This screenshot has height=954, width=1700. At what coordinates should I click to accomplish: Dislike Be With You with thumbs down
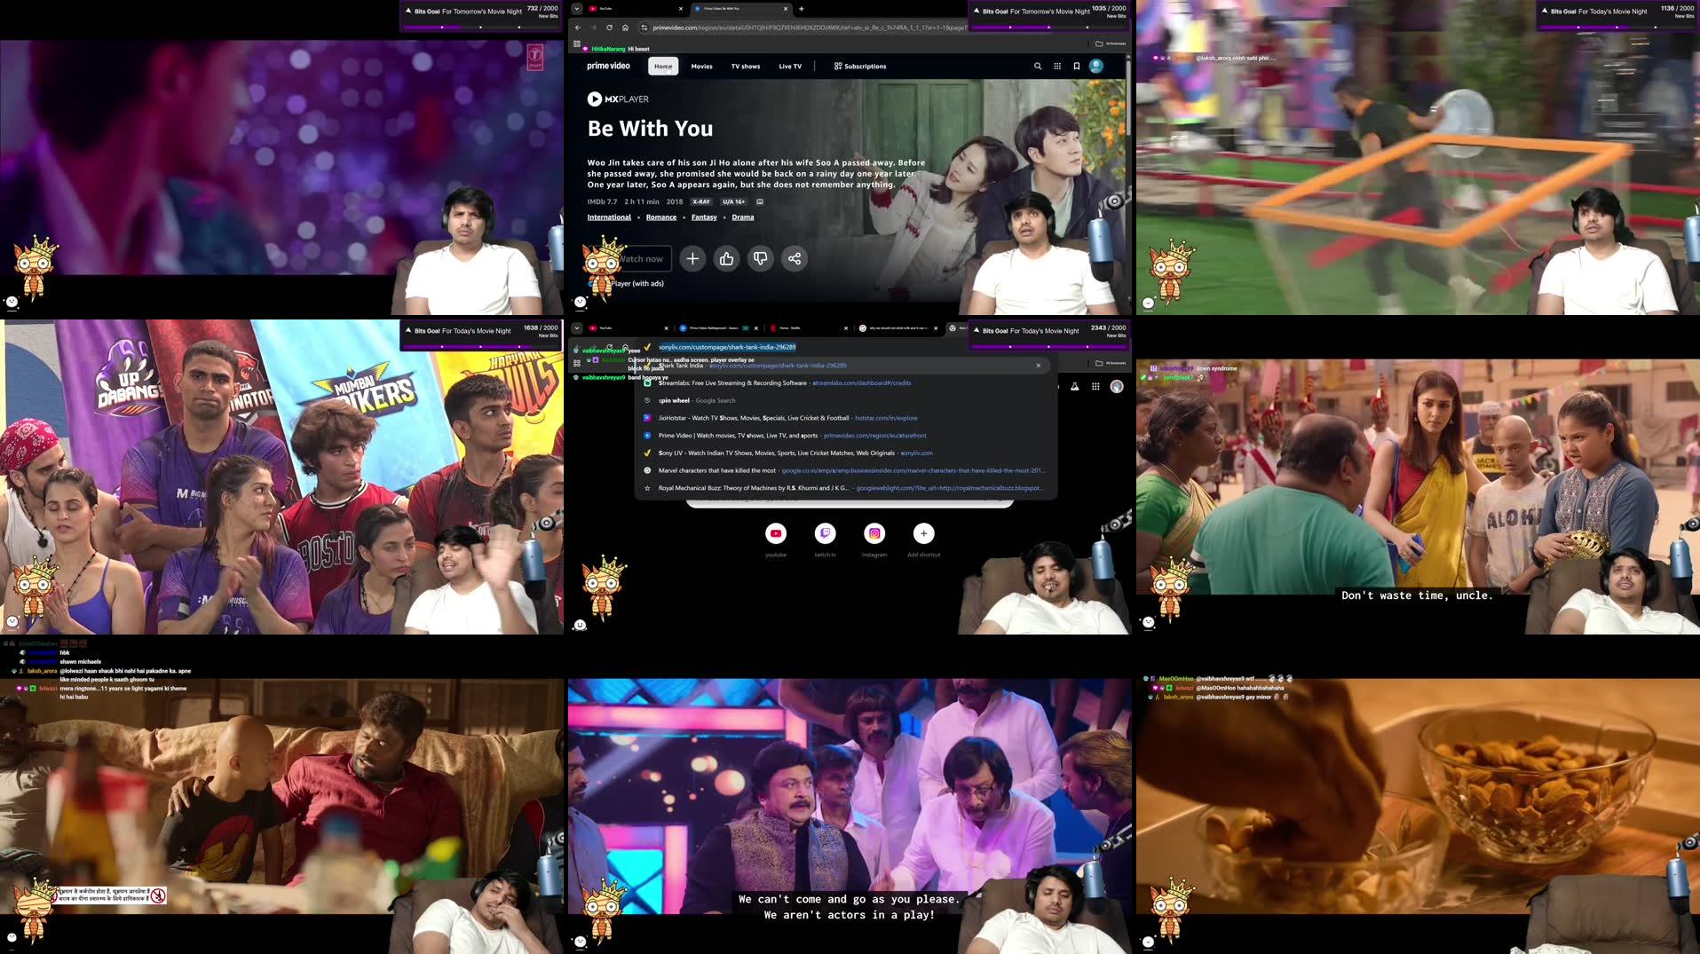[x=760, y=258]
